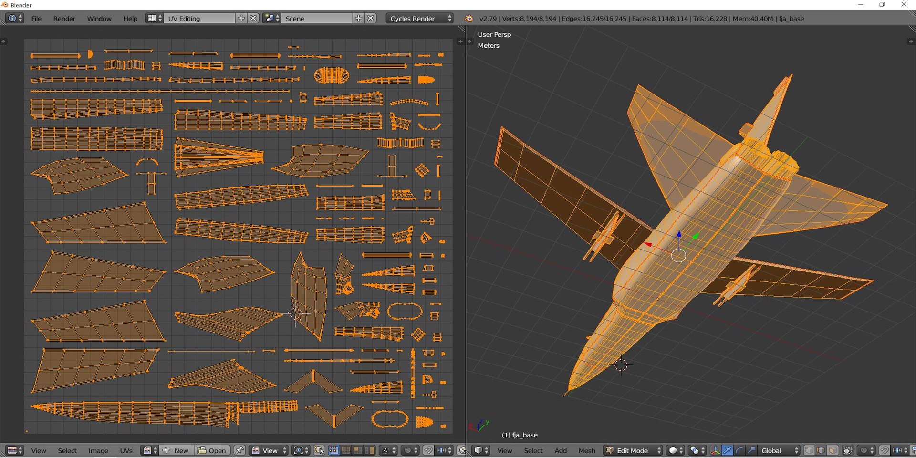Open the scene browse dropdown

point(272,18)
